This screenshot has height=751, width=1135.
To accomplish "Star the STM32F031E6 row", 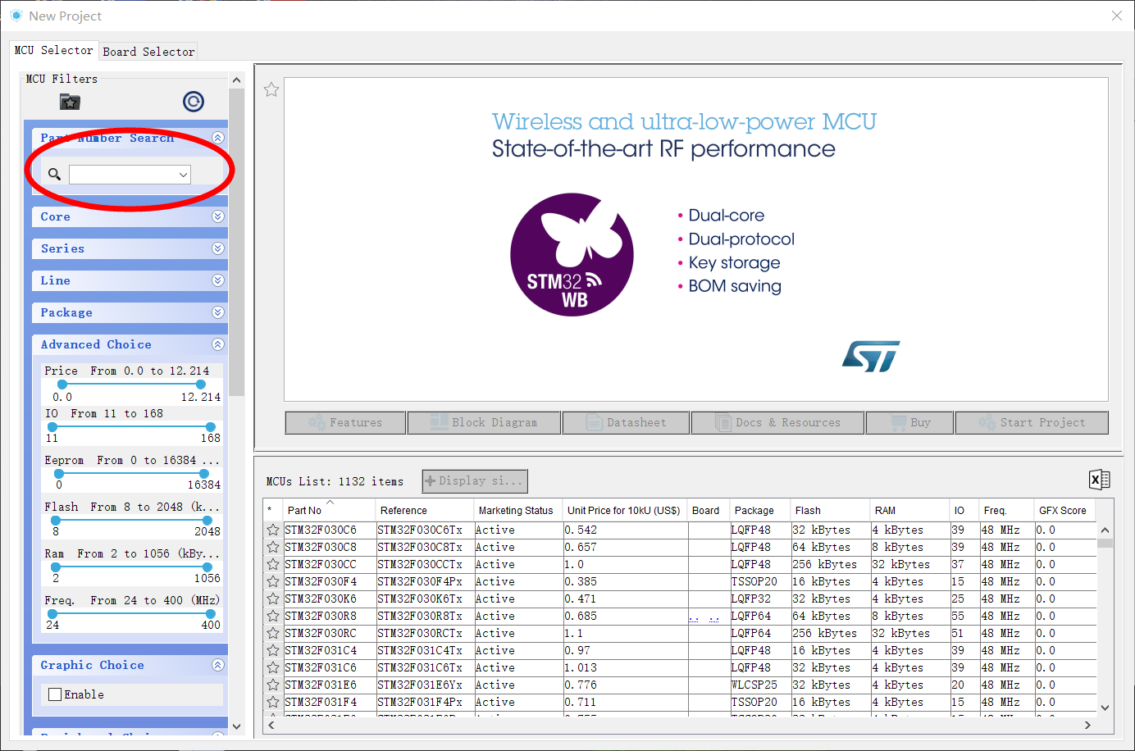I will pos(273,685).
